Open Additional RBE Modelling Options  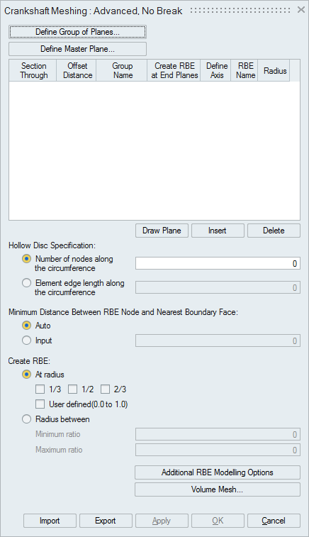218,472
